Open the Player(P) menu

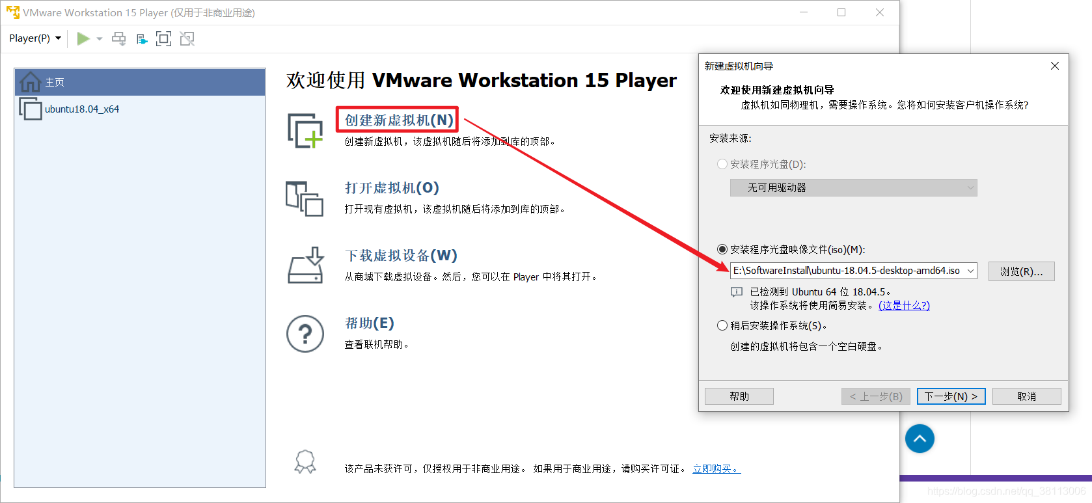click(x=35, y=38)
